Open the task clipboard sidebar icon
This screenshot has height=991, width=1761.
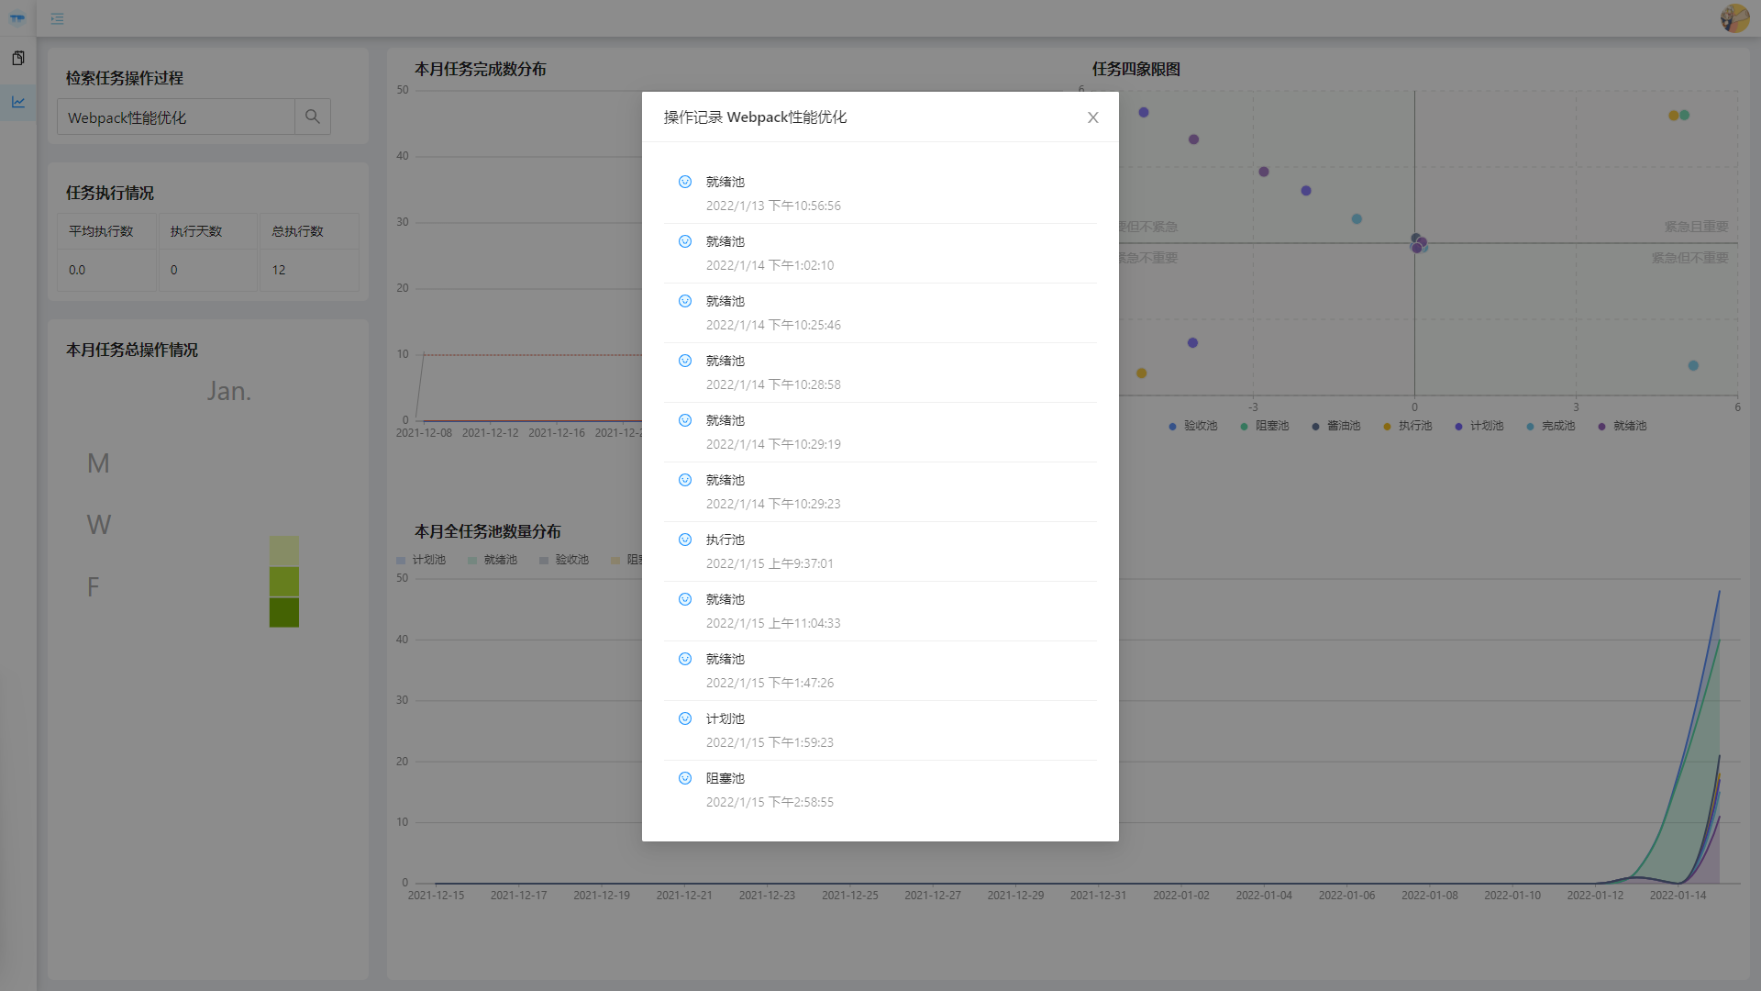18,58
